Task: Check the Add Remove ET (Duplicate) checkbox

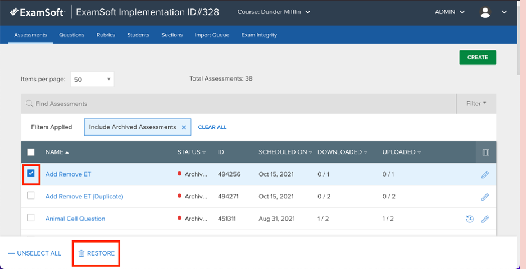Action: pyautogui.click(x=30, y=196)
